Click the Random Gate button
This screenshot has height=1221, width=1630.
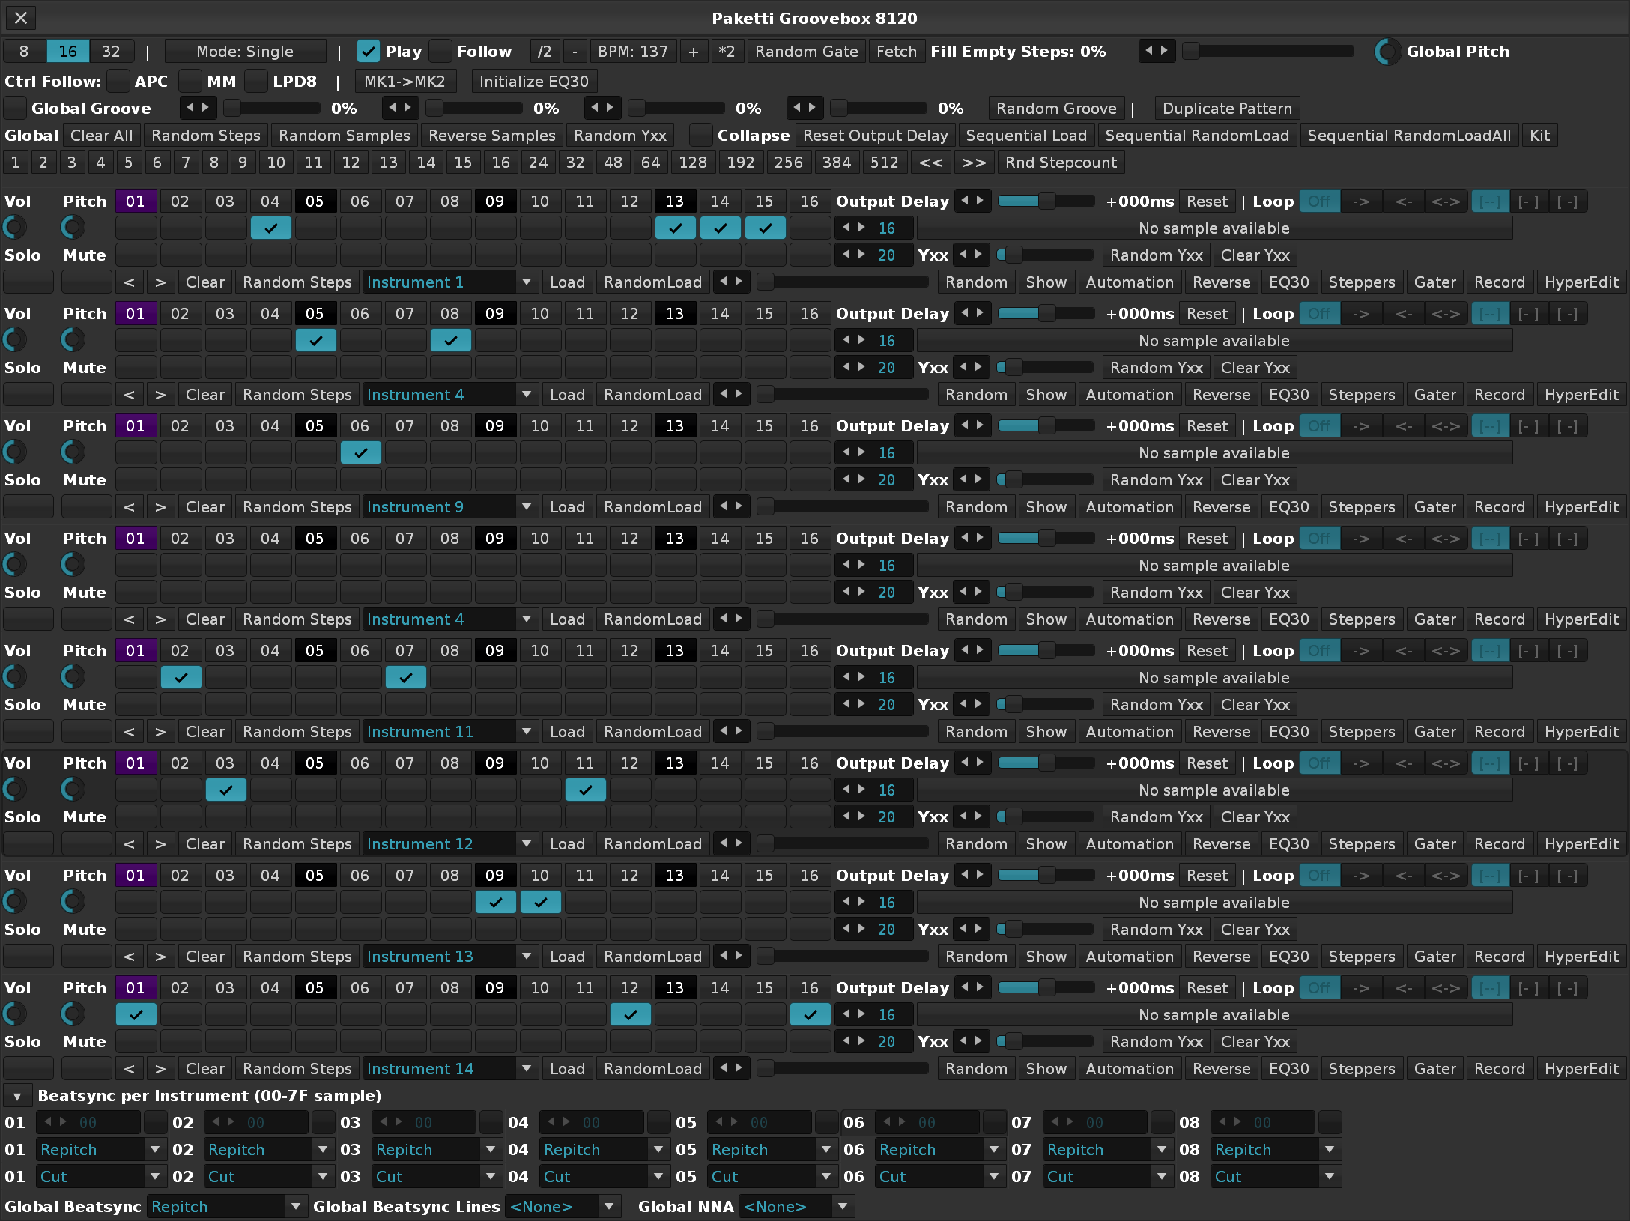click(806, 52)
